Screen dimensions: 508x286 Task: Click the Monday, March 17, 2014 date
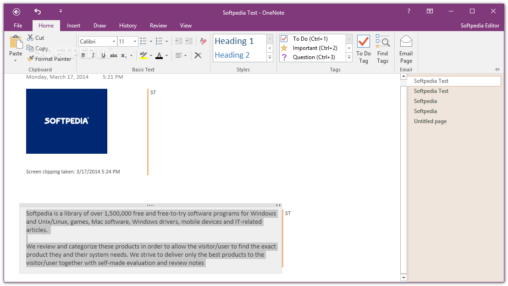(57, 77)
